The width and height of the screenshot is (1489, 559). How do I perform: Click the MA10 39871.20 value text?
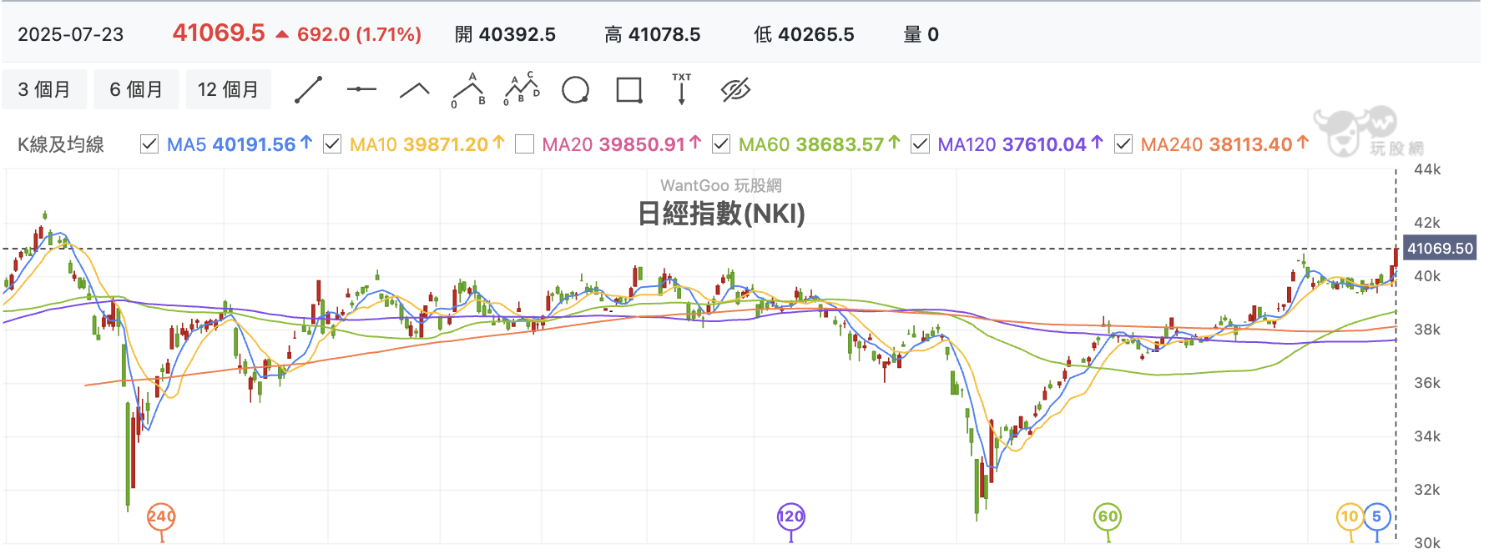tap(419, 144)
